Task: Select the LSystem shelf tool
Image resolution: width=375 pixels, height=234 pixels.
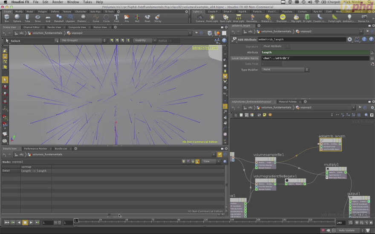Action: click(x=70, y=18)
